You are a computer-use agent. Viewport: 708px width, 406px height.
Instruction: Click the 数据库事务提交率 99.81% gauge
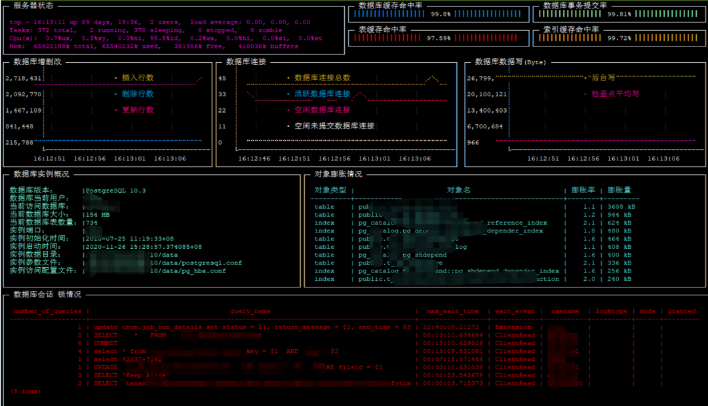tap(619, 14)
